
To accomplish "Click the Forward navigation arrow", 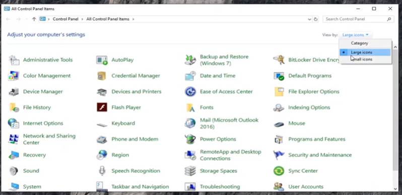I will (18, 19).
